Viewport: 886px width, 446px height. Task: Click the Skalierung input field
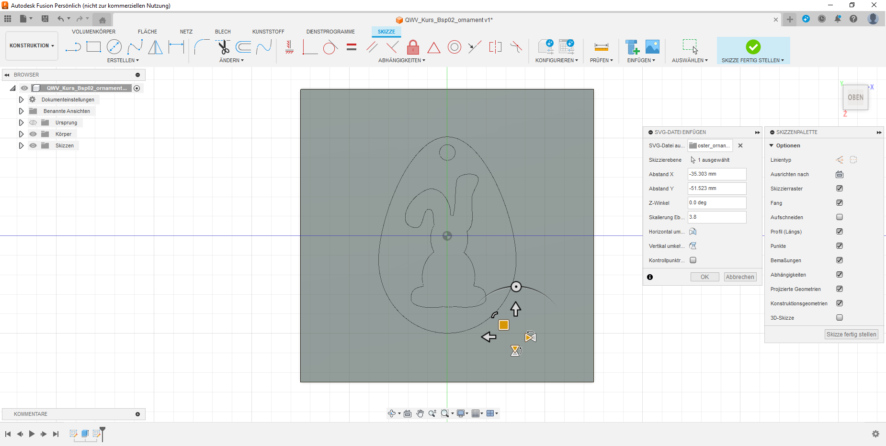click(x=716, y=217)
